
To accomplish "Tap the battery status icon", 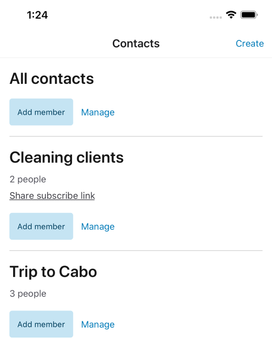I will (x=249, y=15).
